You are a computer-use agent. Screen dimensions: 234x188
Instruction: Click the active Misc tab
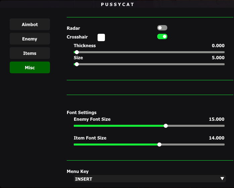tap(30, 68)
